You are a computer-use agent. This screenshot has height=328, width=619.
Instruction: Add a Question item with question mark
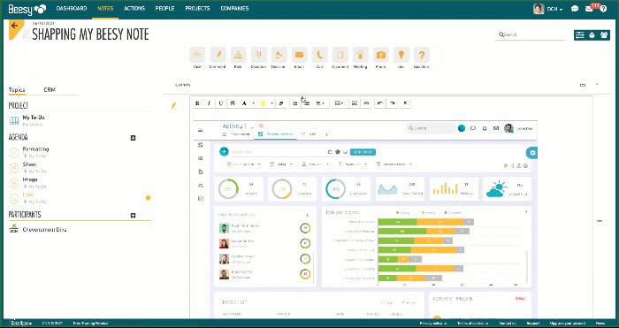pos(422,55)
